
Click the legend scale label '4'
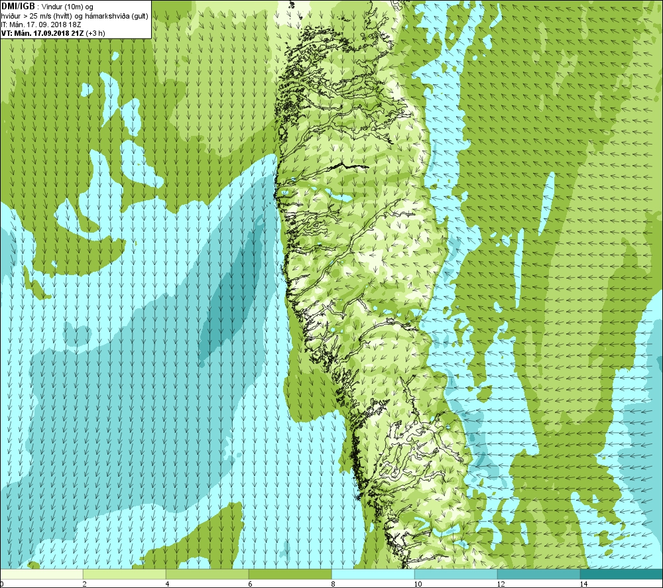pos(168,584)
